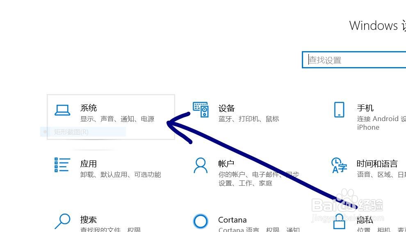Click the 矩形截图(R) menu entry
The width and height of the screenshot is (406, 232).
83,132
